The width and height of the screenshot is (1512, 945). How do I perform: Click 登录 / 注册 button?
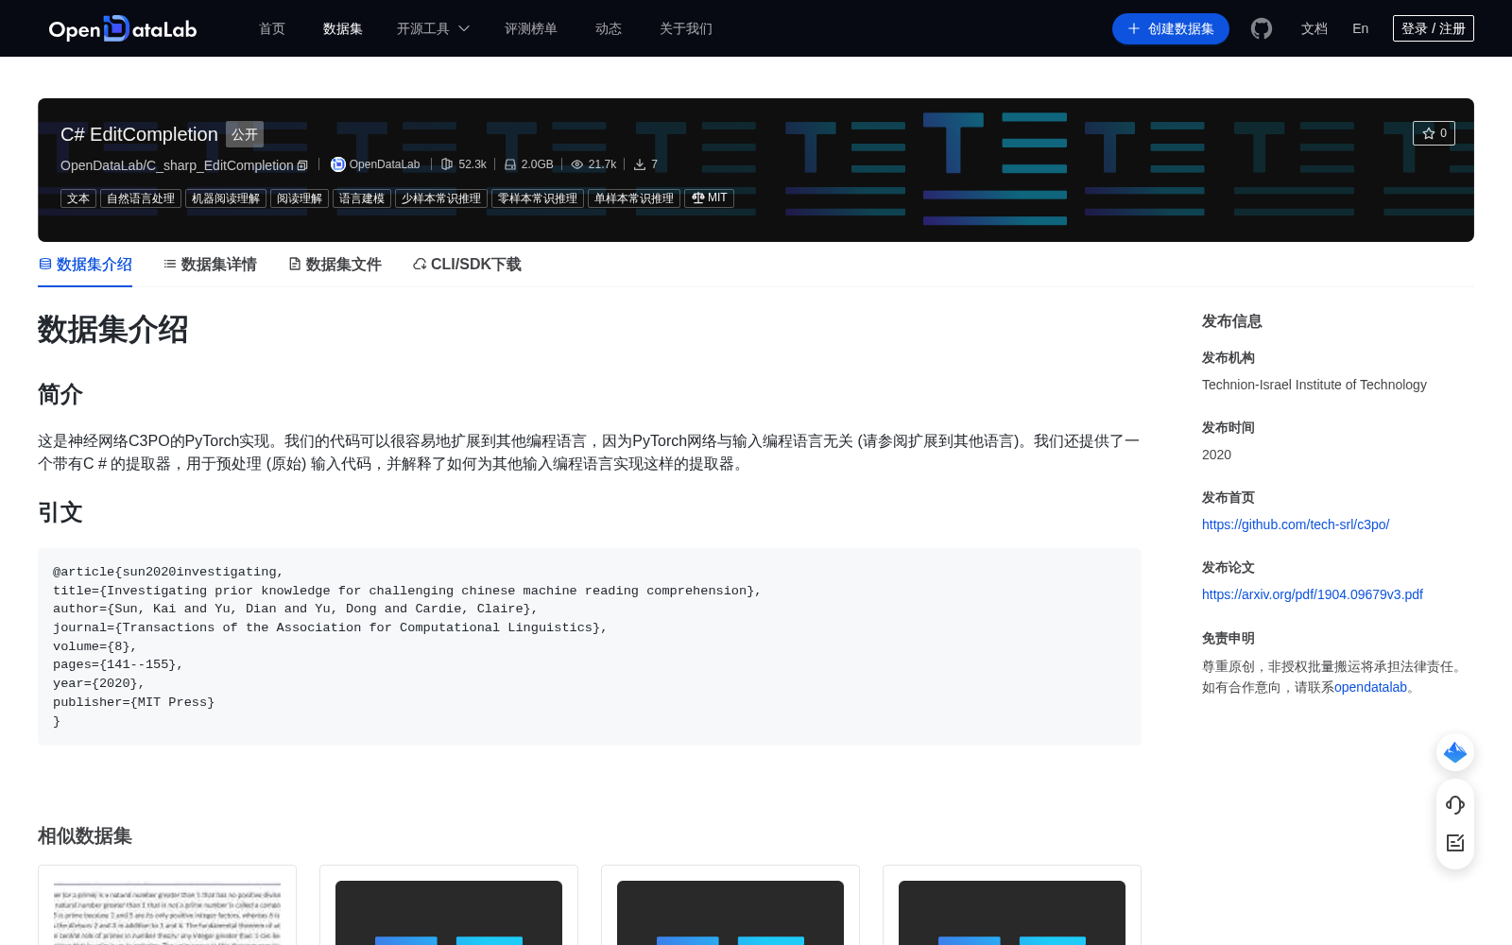click(1434, 28)
